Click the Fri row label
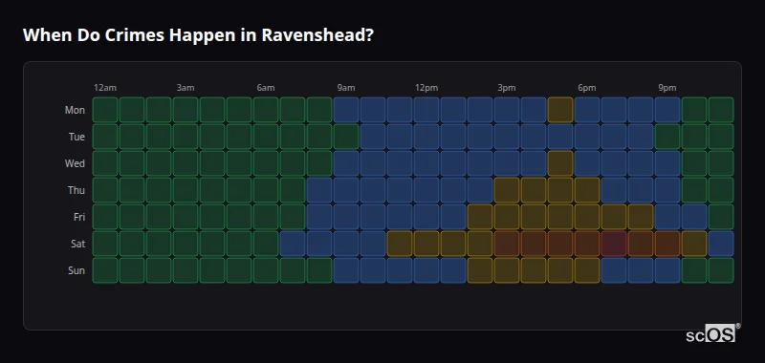The height and width of the screenshot is (363, 765). coord(79,217)
